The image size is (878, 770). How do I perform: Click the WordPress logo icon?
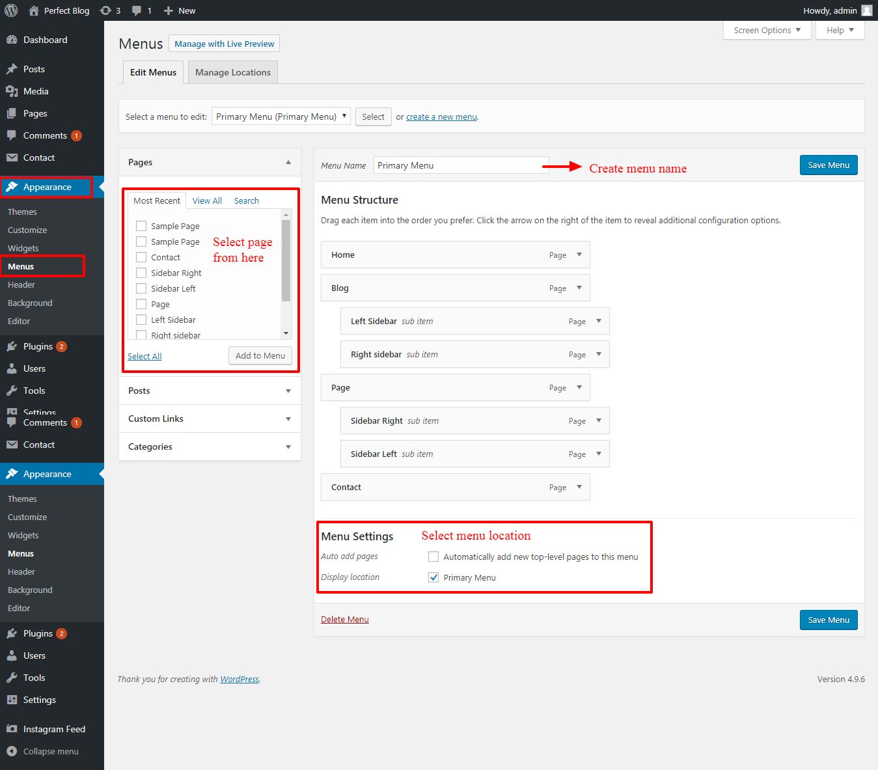click(x=11, y=10)
